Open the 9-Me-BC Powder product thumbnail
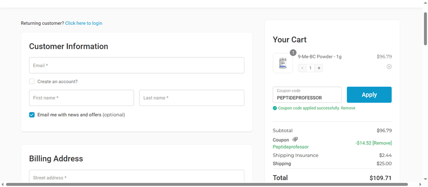The height and width of the screenshot is (187, 428). pyautogui.click(x=283, y=63)
